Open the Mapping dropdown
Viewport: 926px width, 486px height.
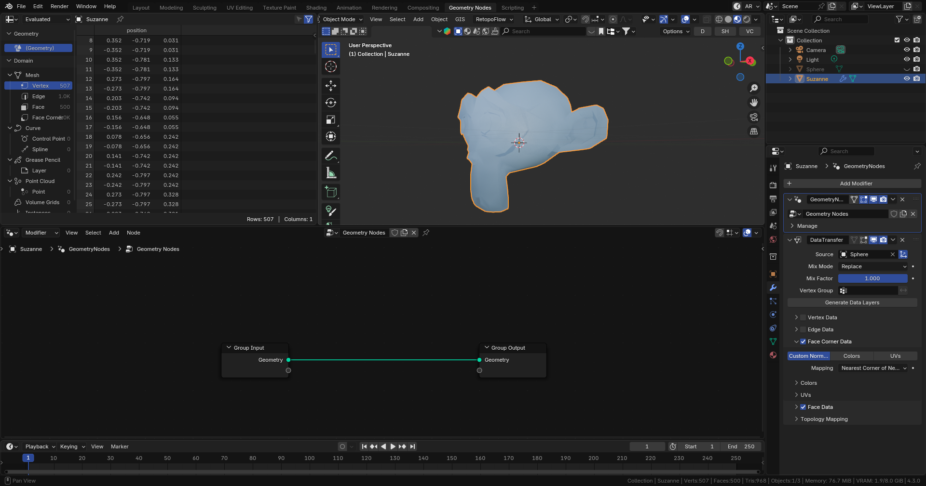pos(873,368)
